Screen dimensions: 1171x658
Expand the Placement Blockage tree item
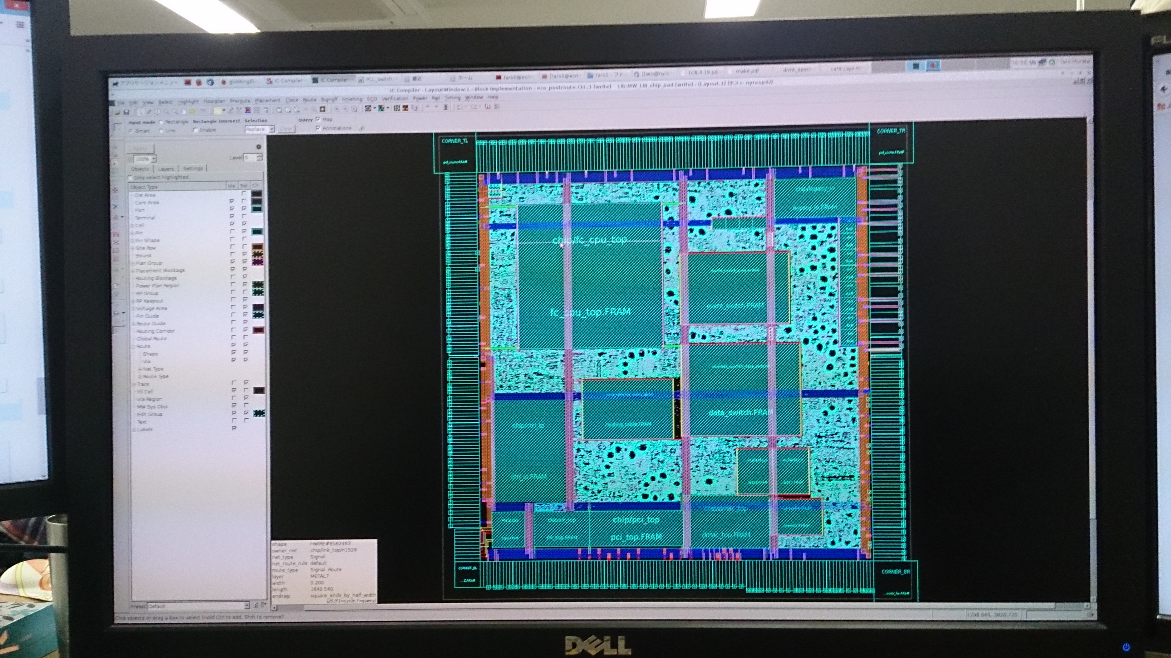(x=133, y=270)
